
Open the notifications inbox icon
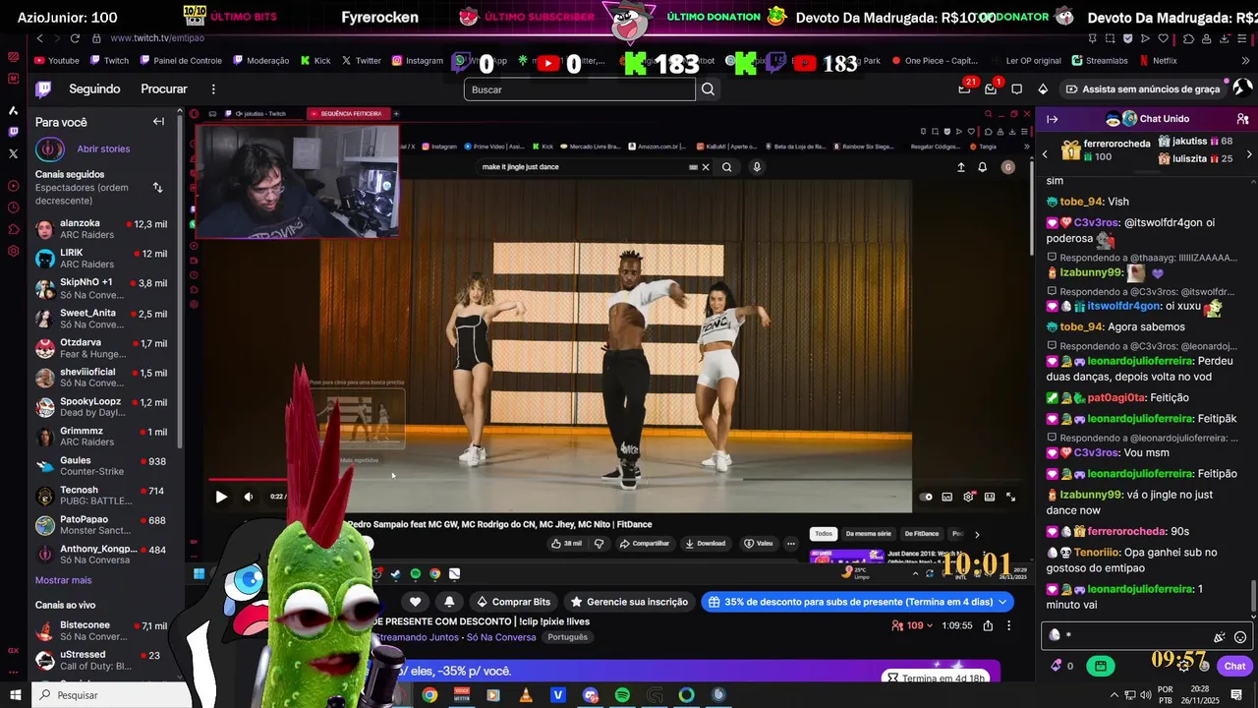click(991, 89)
